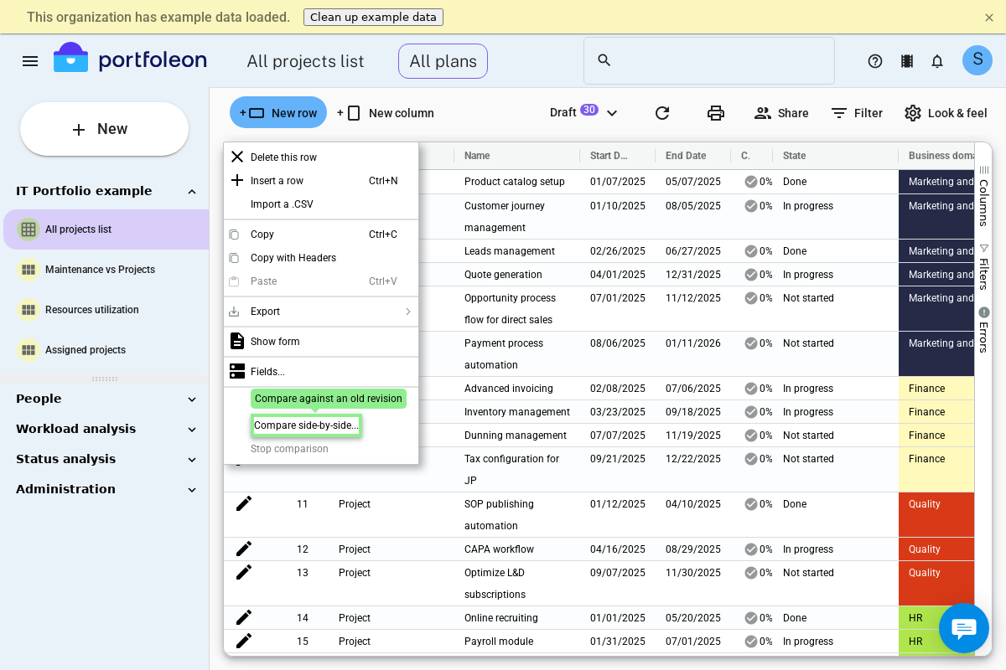Screen dimensions: 1006x670
Task: Click progress 0% for CAPA workflow
Action: (759, 549)
